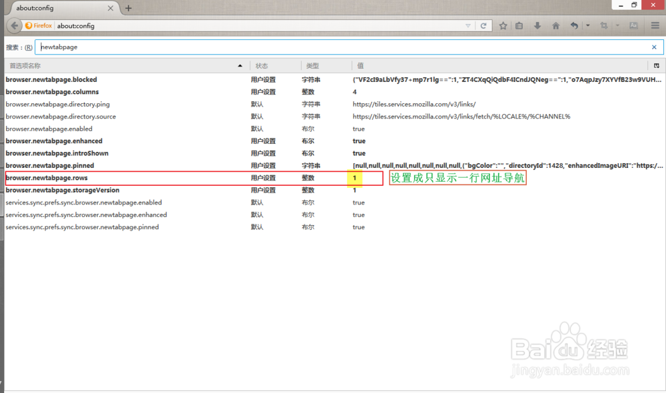This screenshot has height=393, width=666.
Task: Open the Firefox hamburger menu
Action: (655, 25)
